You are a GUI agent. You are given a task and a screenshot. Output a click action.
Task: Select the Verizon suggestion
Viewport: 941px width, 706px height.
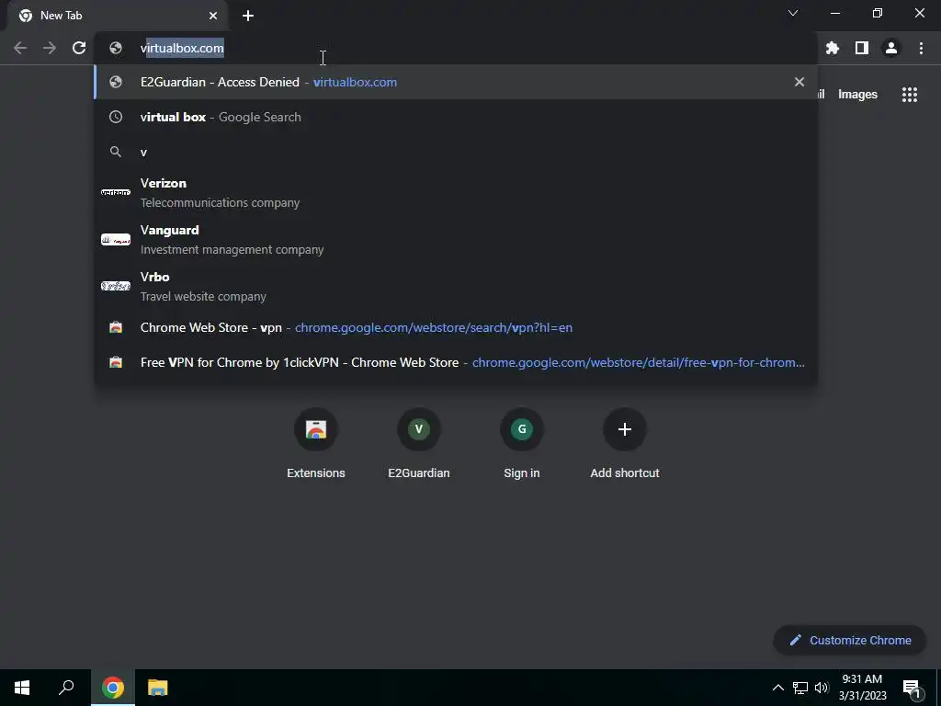tap(456, 193)
